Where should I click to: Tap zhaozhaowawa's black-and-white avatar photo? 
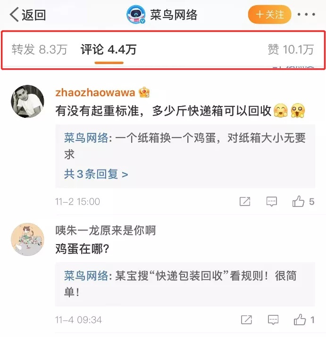(x=27, y=101)
